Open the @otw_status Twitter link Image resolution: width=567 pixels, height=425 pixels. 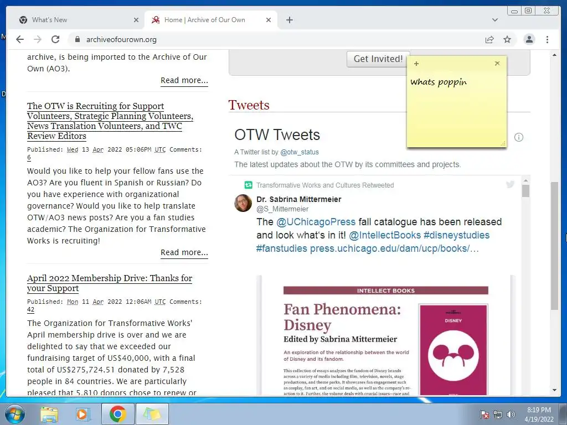(300, 152)
